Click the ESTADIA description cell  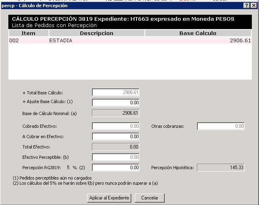(x=61, y=41)
